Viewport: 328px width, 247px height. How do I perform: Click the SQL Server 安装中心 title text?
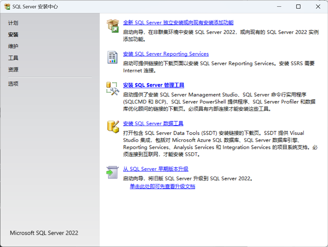[x=35, y=7]
